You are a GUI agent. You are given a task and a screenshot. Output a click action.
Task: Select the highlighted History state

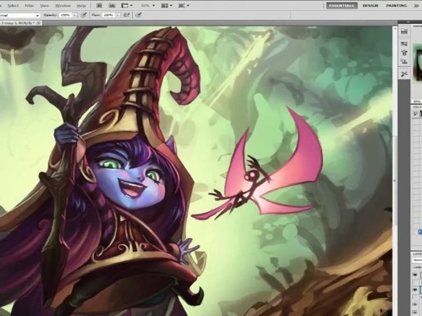click(x=420, y=232)
